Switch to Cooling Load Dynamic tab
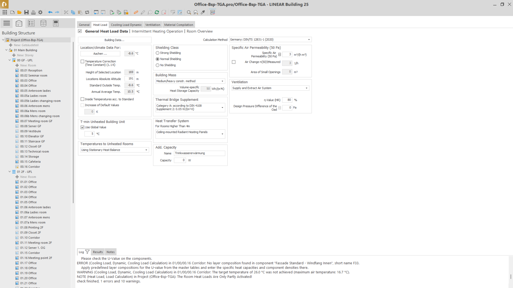Screen dimensions: 513x288 pyautogui.click(x=126, y=25)
